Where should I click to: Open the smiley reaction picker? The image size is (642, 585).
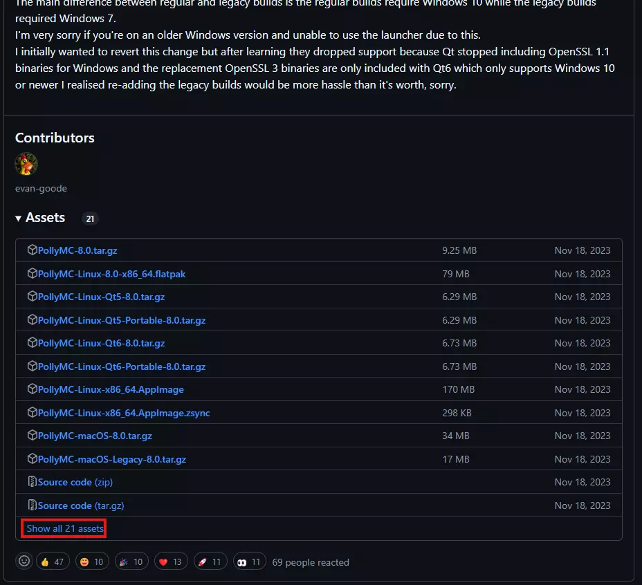pos(24,561)
